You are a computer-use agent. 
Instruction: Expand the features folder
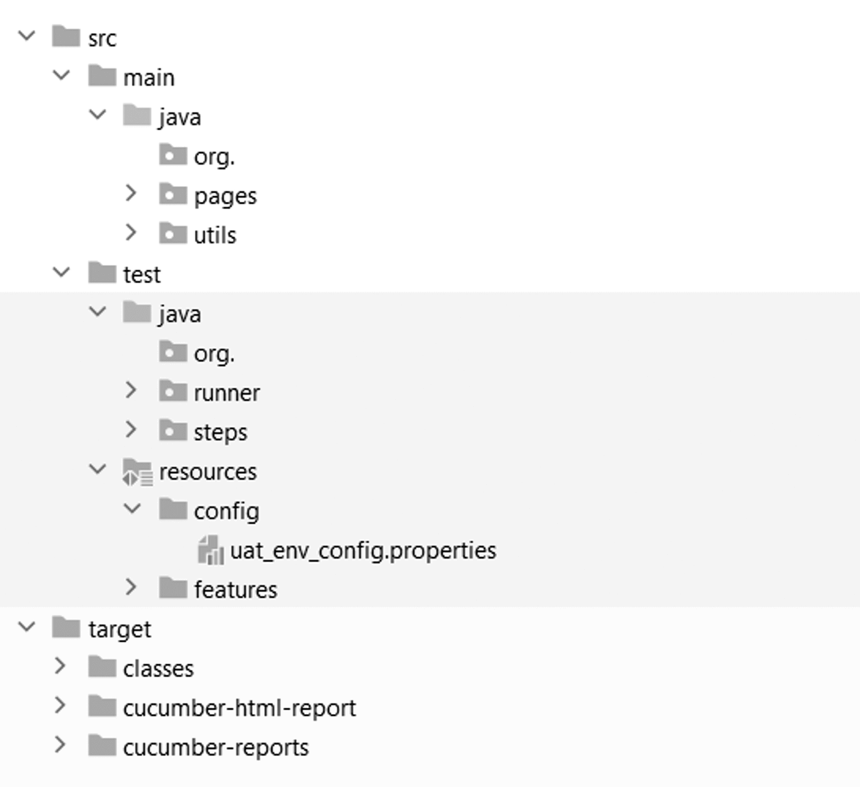131,587
